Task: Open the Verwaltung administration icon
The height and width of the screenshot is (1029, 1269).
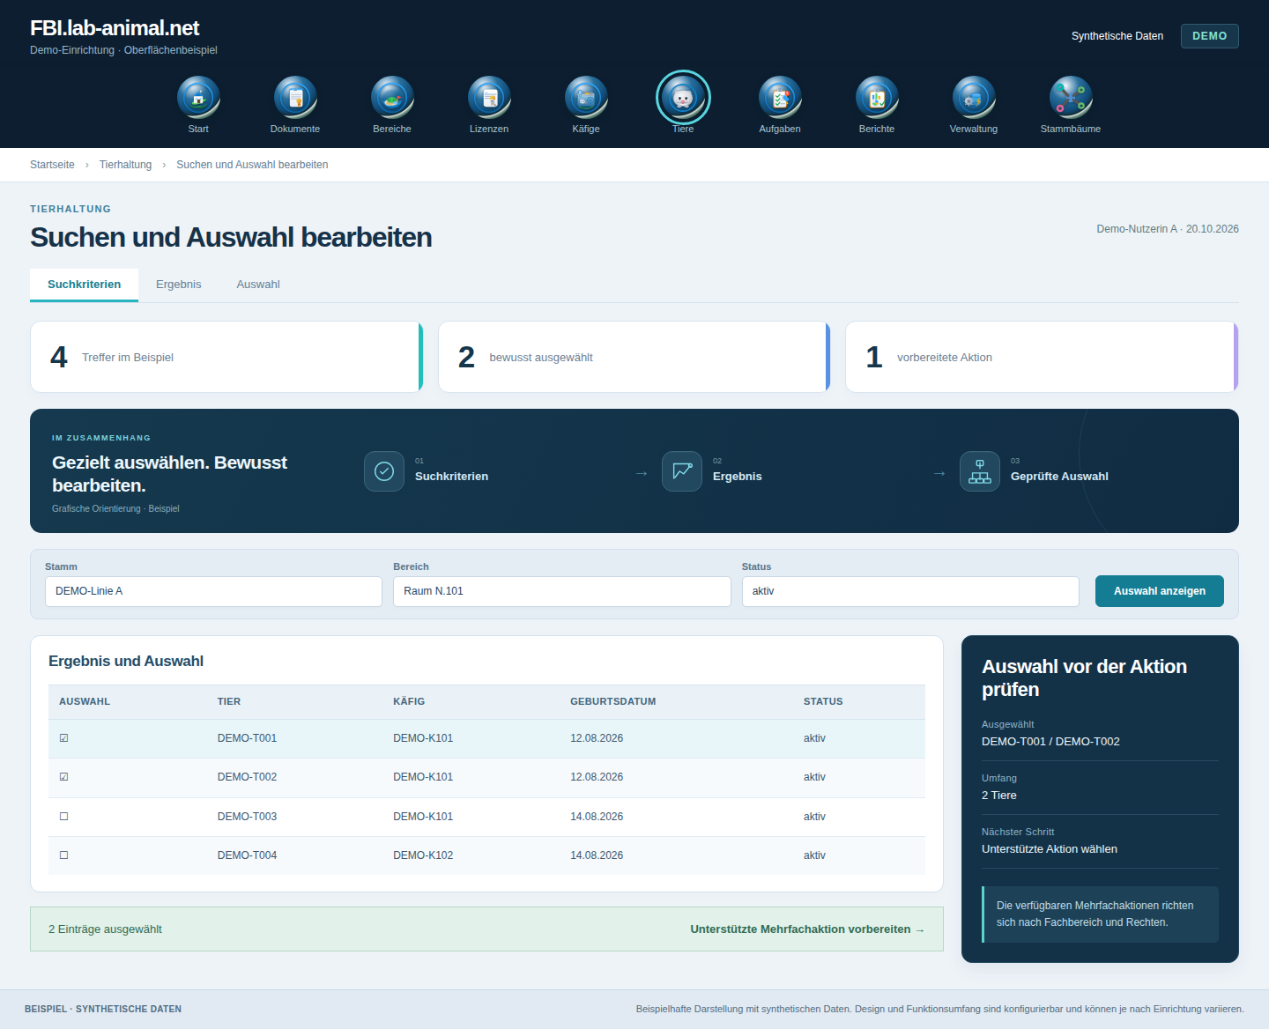Action: pos(974,98)
